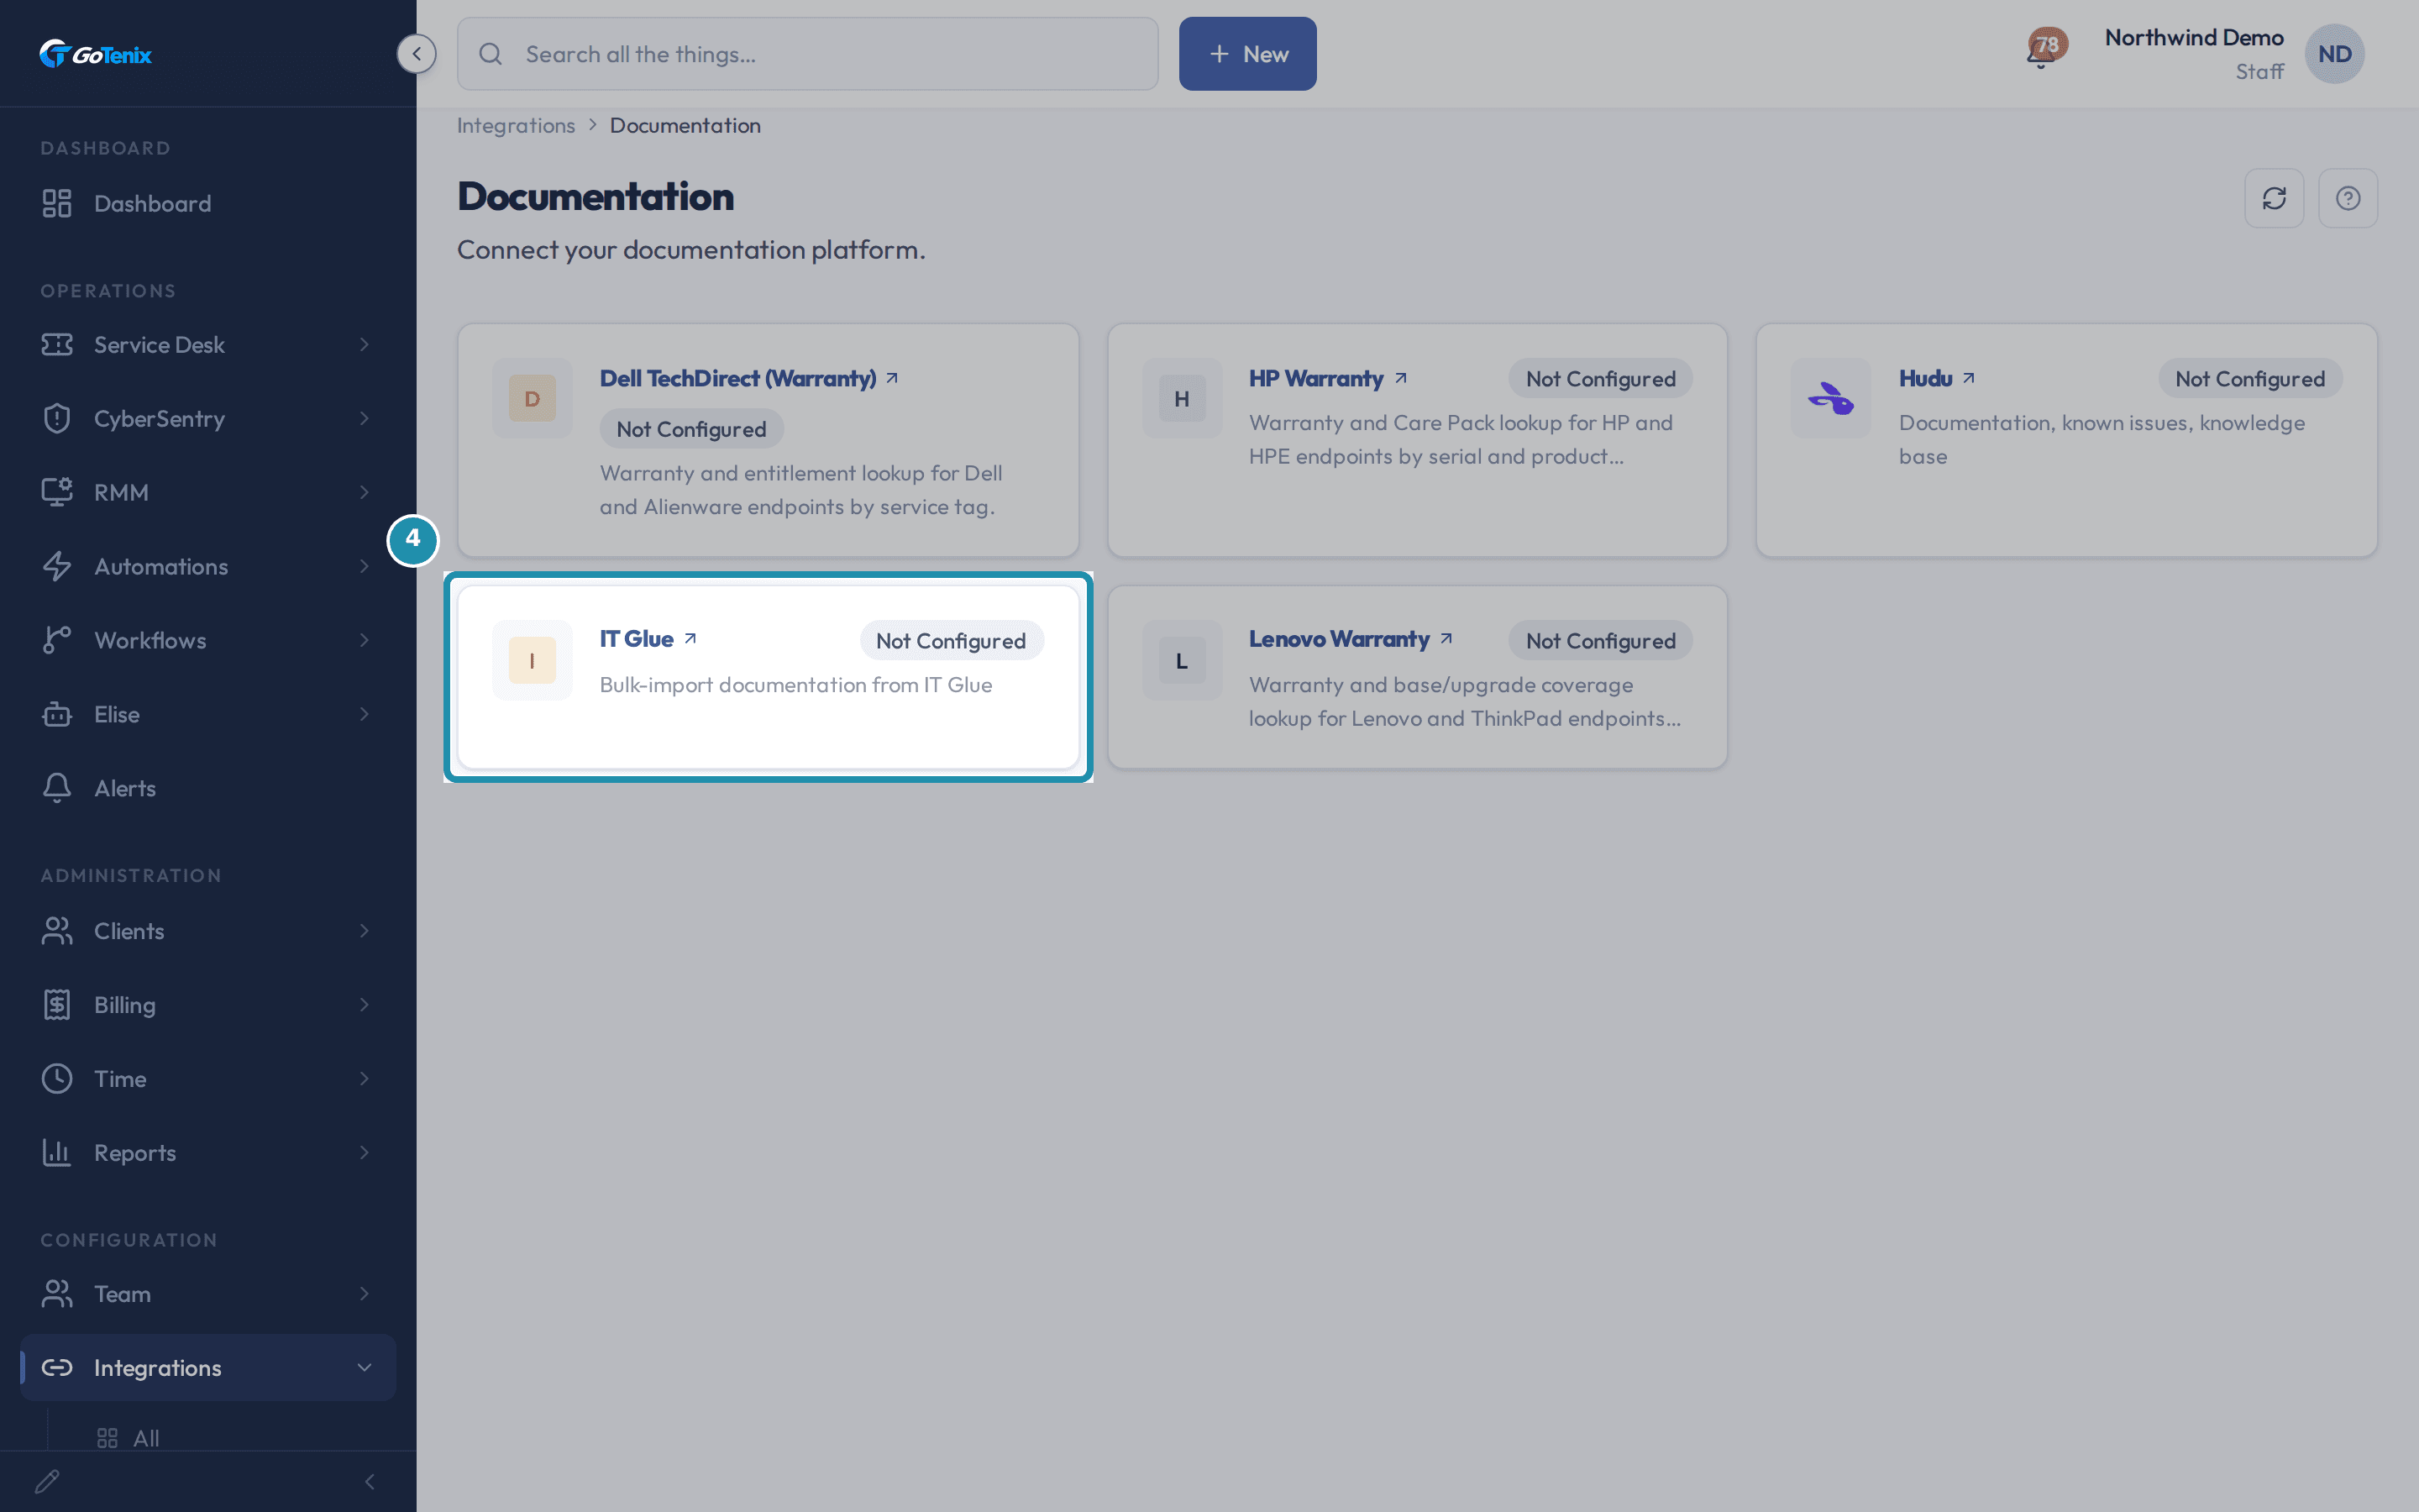Image resolution: width=2419 pixels, height=1512 pixels.
Task: Click the Hudu logo icon
Action: pyautogui.click(x=1830, y=398)
